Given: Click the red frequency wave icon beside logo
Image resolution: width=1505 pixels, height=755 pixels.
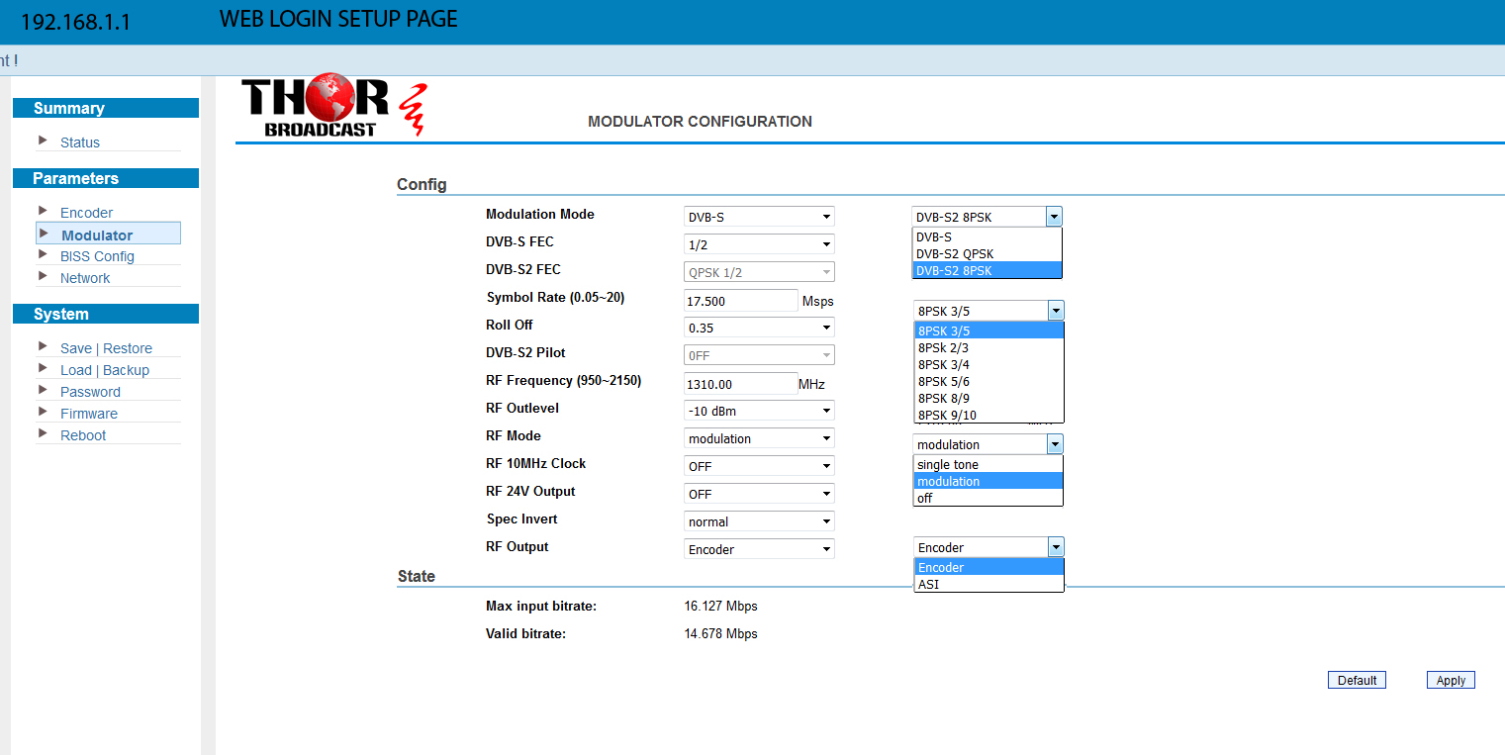Looking at the screenshot, I should tap(414, 109).
